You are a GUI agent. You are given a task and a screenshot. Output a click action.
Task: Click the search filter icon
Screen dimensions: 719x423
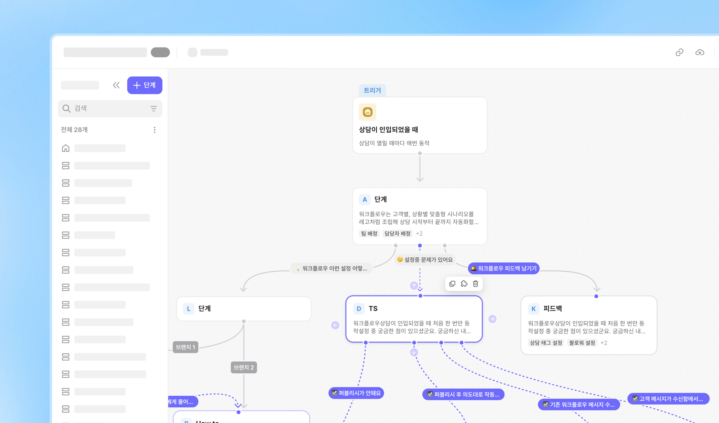(154, 109)
